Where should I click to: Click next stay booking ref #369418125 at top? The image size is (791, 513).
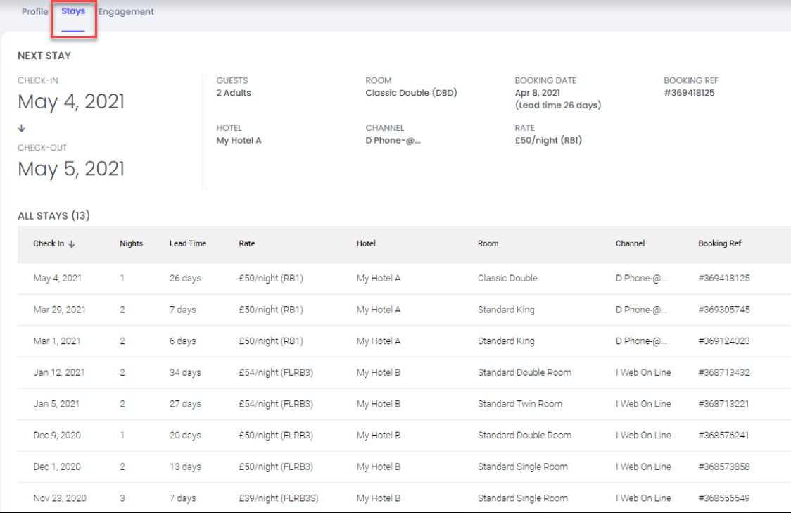(x=689, y=93)
